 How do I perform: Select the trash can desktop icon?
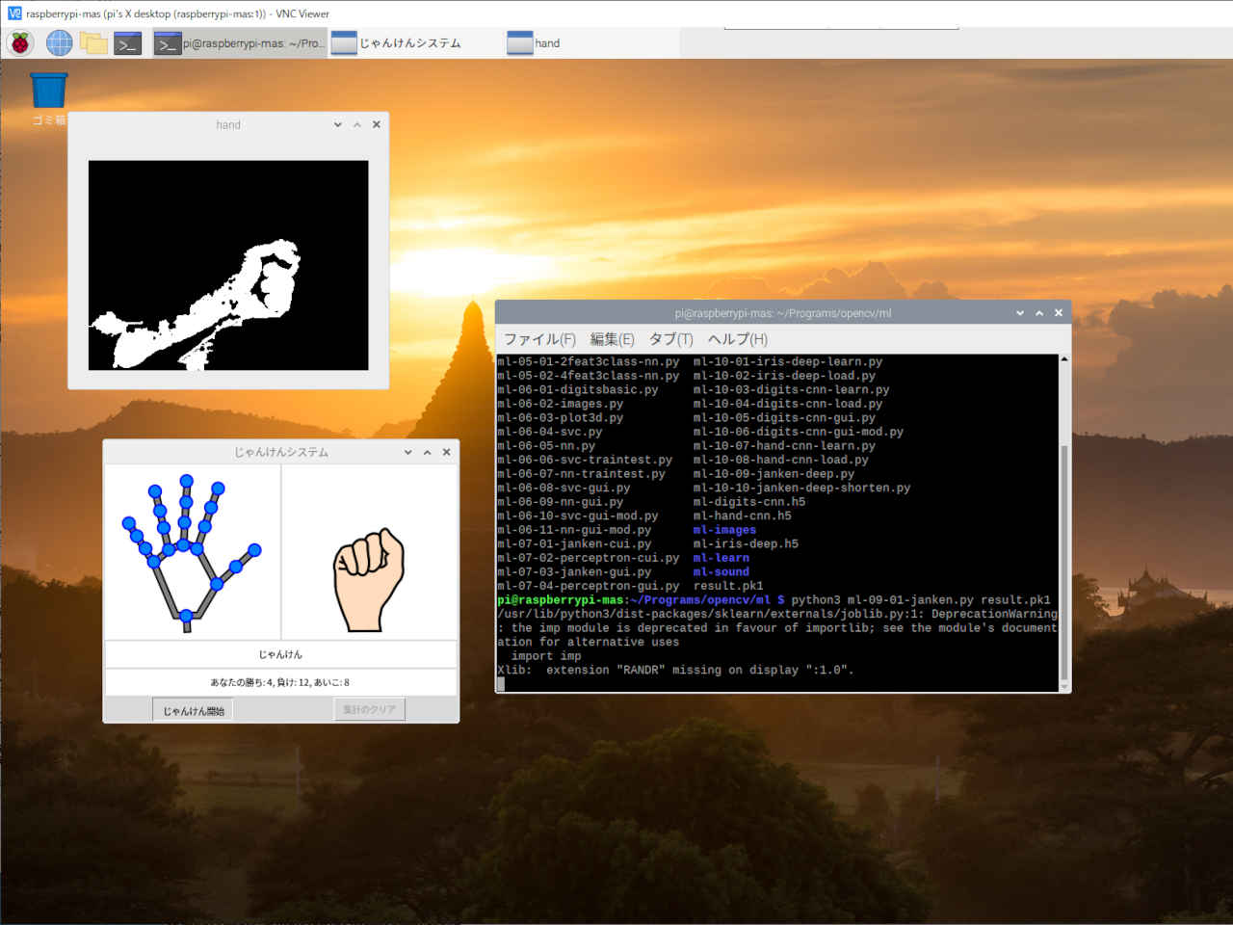click(48, 92)
